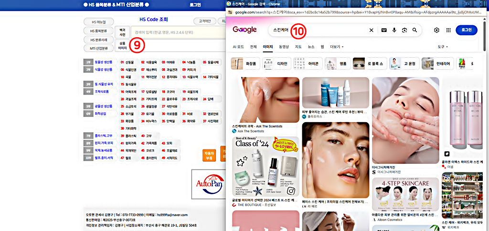Expand the 더보기 dropdown
Image resolution: width=489 pixels, height=231 pixels.
coord(337,47)
